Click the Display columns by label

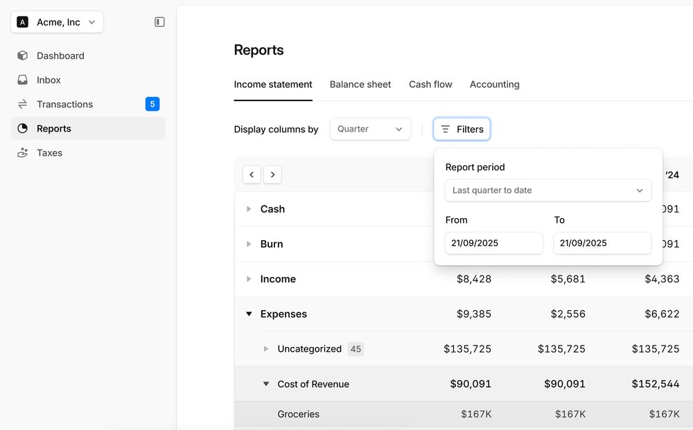pos(277,129)
